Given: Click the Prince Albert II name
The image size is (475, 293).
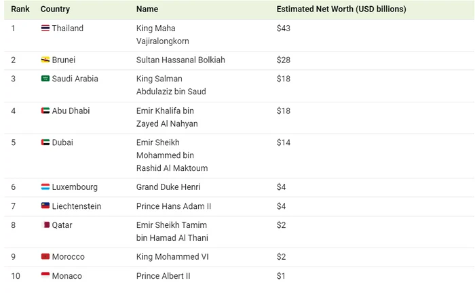Looking at the screenshot, I should (163, 276).
